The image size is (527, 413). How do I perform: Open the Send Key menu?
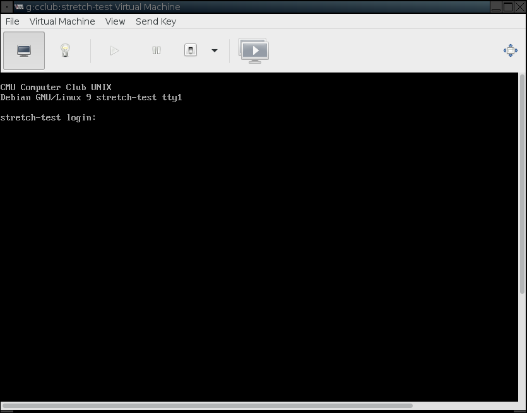[156, 21]
